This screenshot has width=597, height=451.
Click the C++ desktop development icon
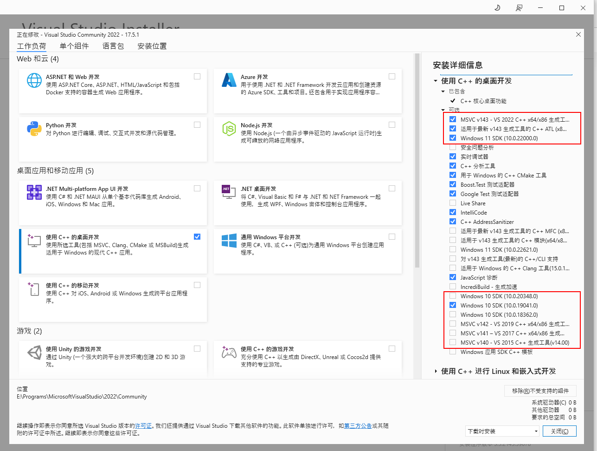click(34, 241)
